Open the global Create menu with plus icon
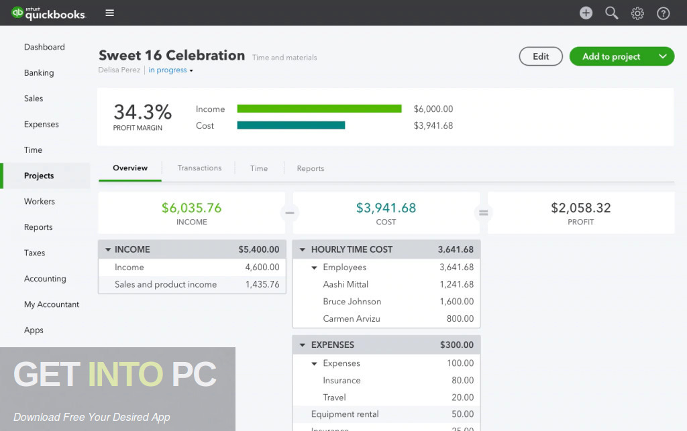This screenshot has height=431, width=687. tap(585, 13)
